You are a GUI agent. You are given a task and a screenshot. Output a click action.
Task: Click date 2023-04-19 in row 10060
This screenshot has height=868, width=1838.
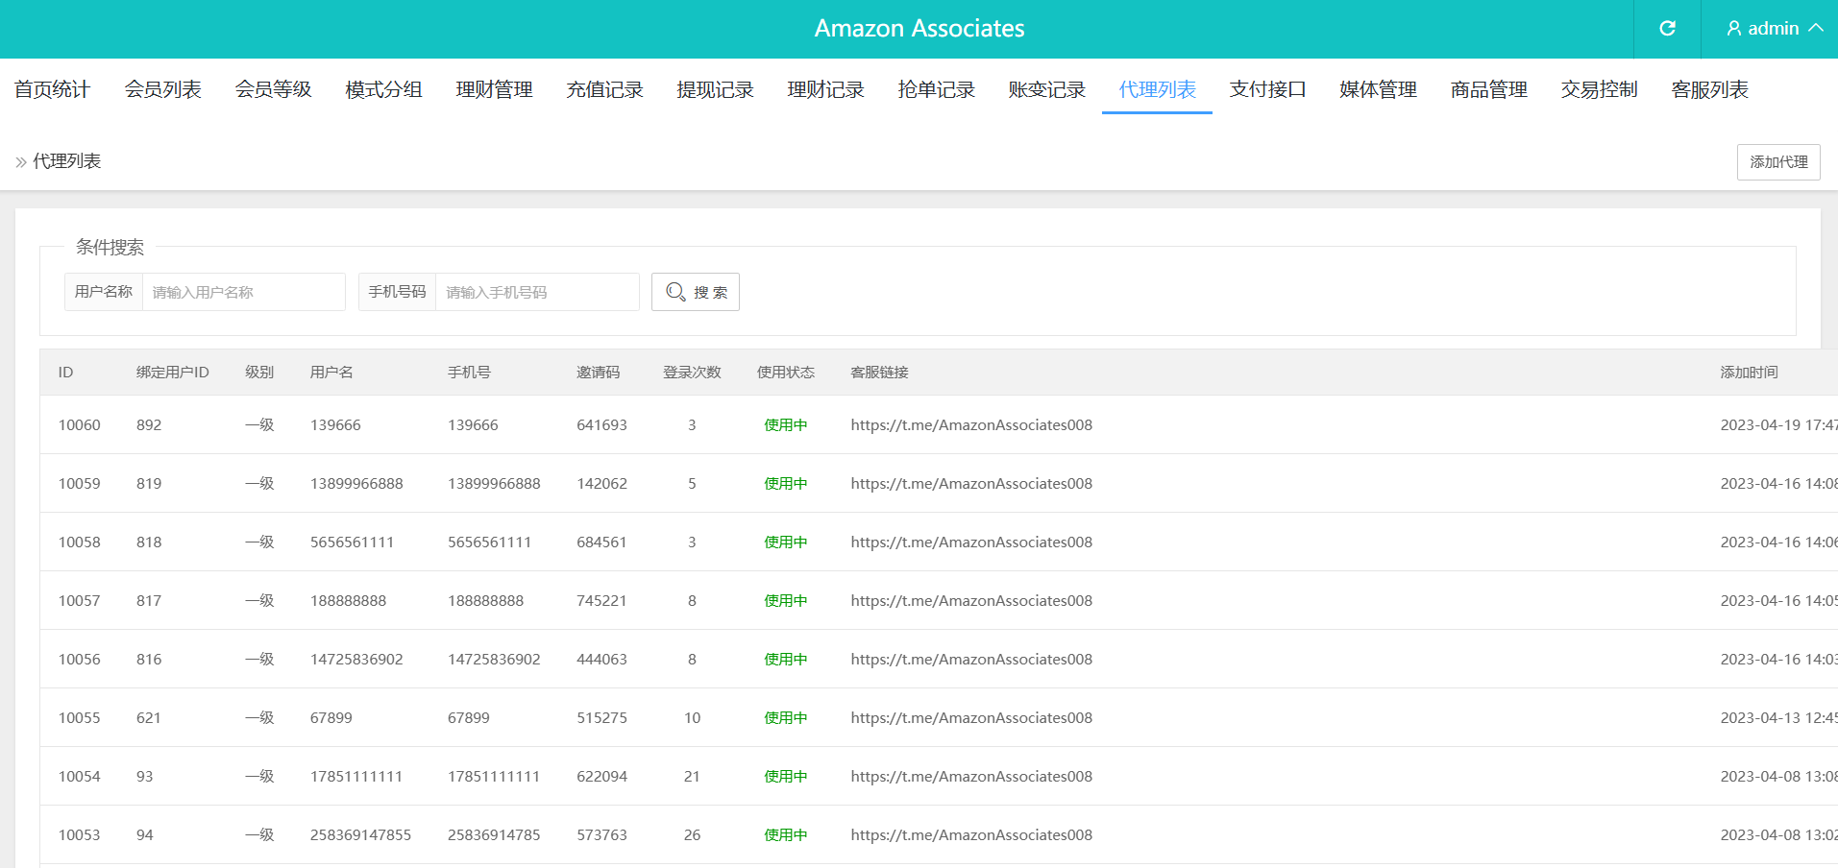pos(1760,424)
